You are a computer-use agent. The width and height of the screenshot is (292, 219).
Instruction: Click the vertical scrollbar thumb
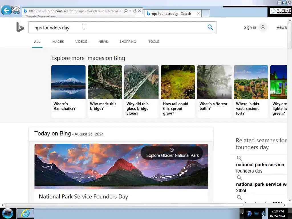coord(290,35)
